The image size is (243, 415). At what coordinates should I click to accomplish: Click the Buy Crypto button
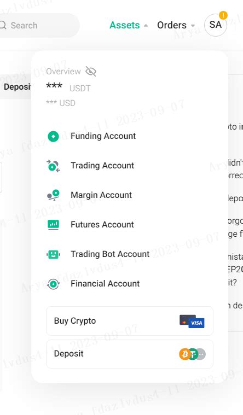coord(130,321)
